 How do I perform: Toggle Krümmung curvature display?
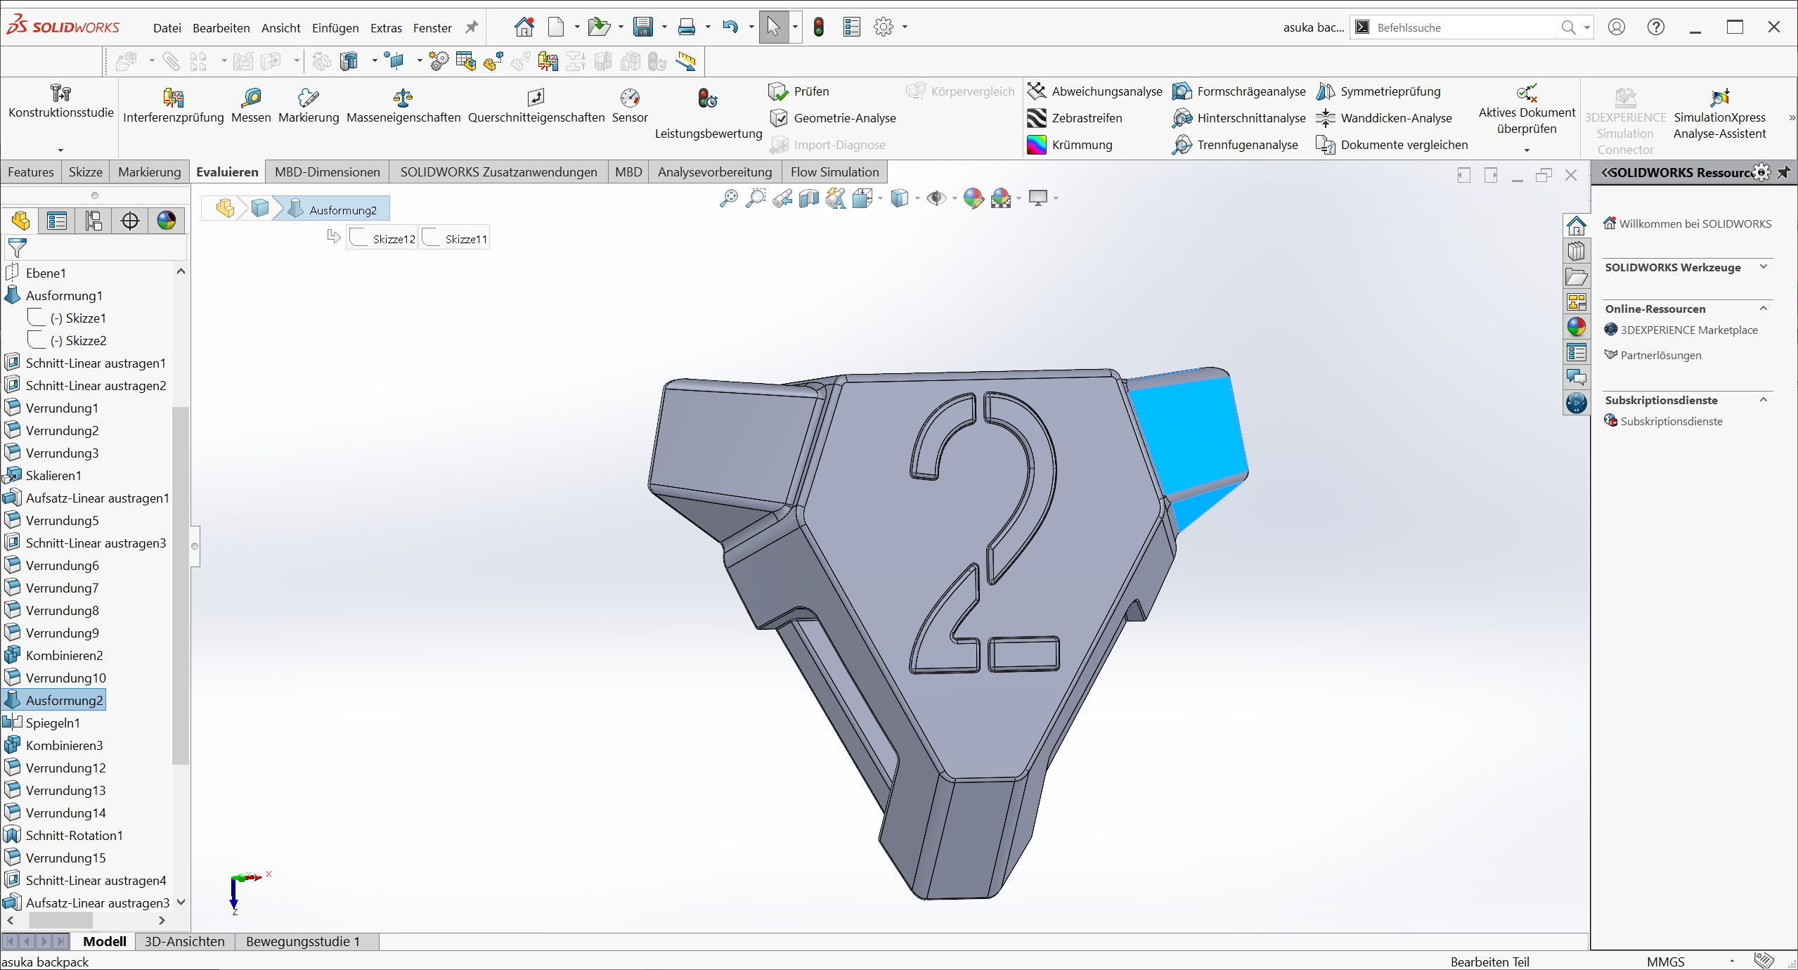point(1070,145)
